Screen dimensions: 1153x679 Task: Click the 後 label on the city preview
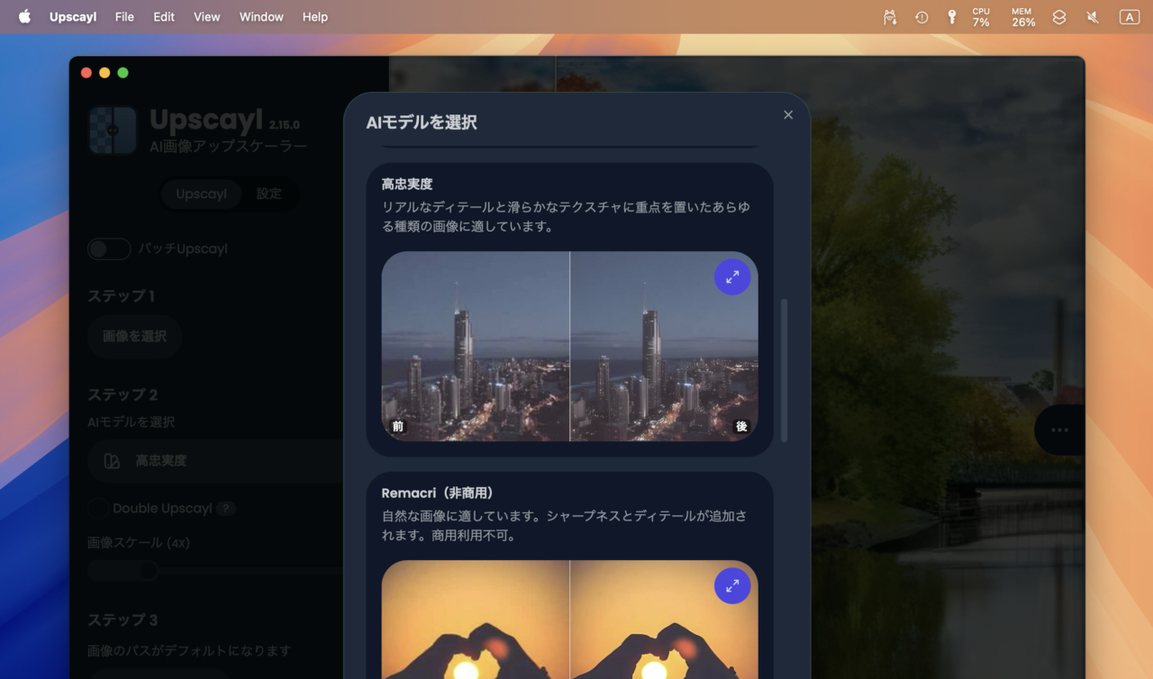741,426
